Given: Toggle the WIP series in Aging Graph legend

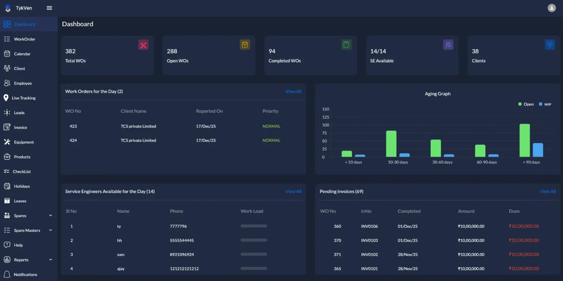Looking at the screenshot, I should [545, 104].
